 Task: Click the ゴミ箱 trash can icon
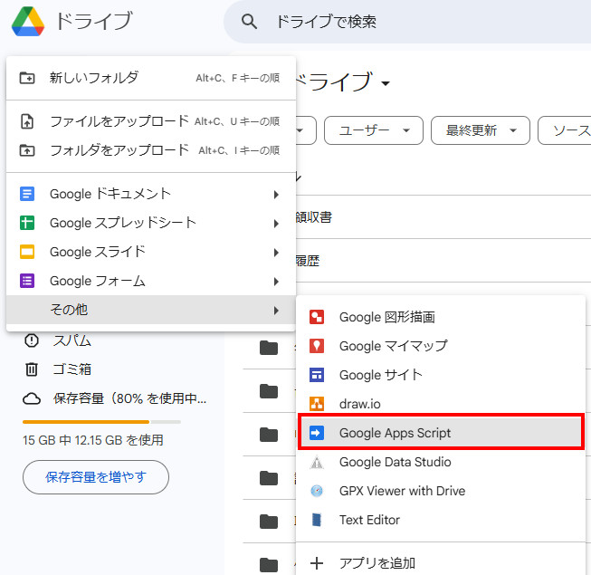click(32, 369)
